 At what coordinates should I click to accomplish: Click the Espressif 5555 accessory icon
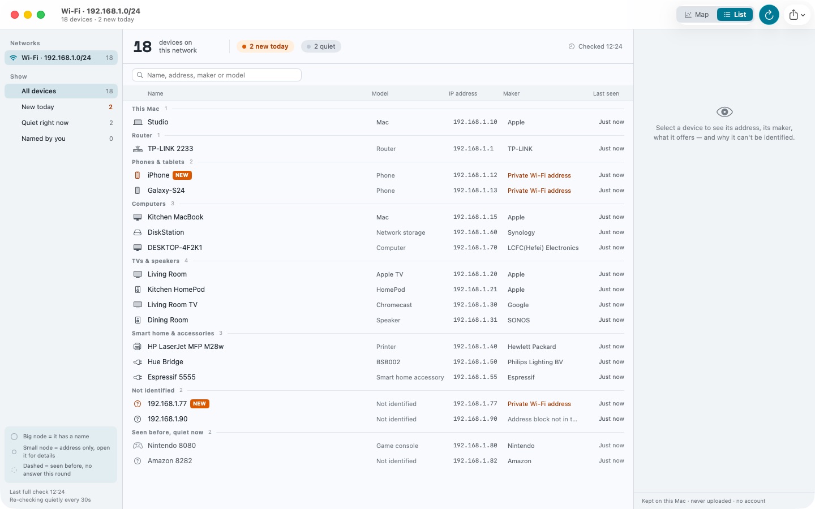[138, 377]
